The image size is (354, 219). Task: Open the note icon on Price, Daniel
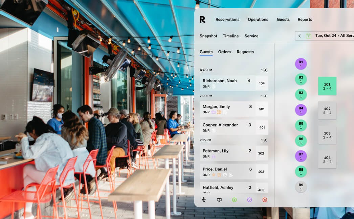[230, 175]
